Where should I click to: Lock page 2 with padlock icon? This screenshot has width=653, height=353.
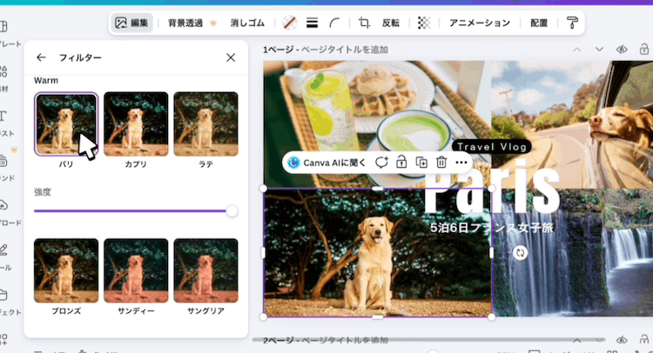pos(643,340)
